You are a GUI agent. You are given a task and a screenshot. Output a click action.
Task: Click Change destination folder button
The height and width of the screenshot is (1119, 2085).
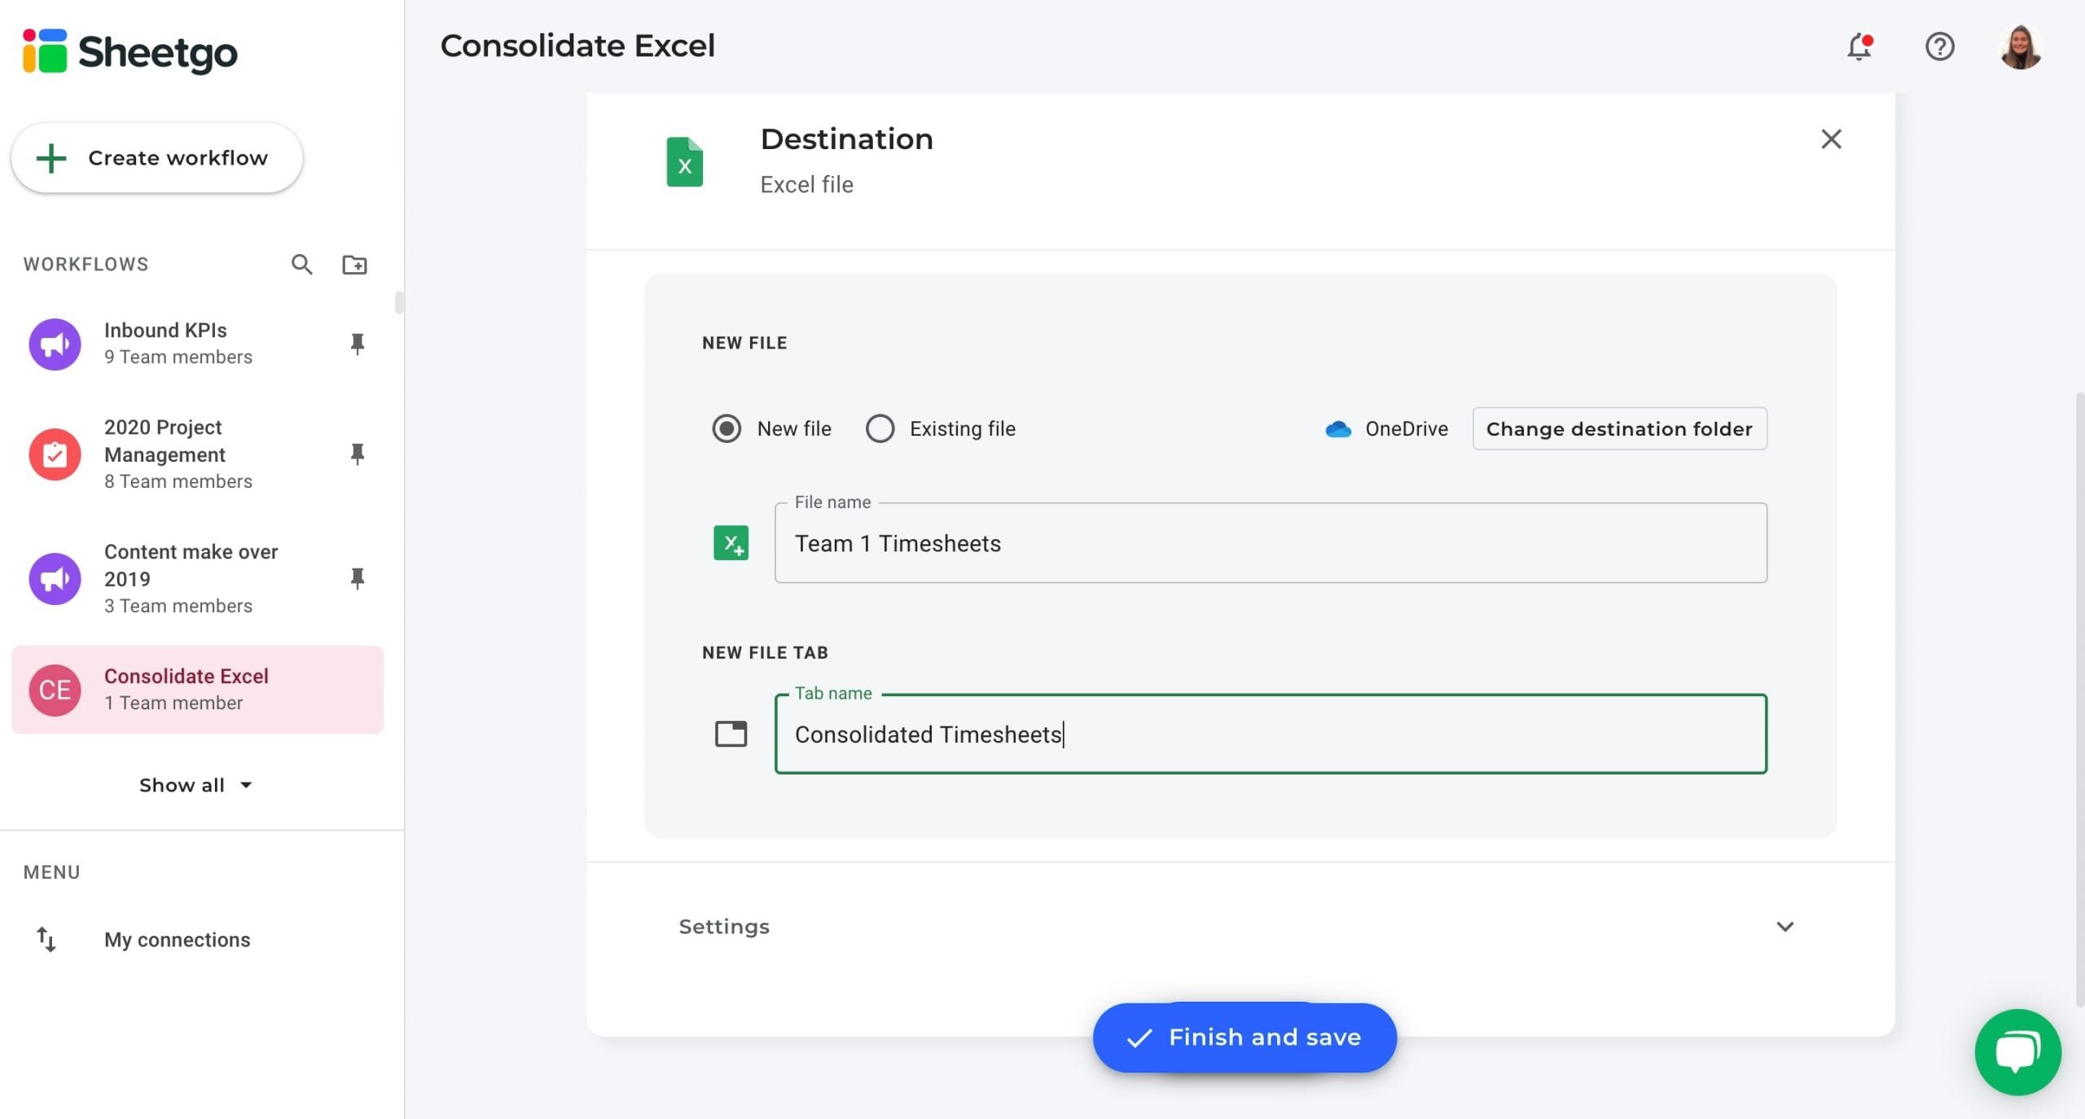pyautogui.click(x=1619, y=428)
